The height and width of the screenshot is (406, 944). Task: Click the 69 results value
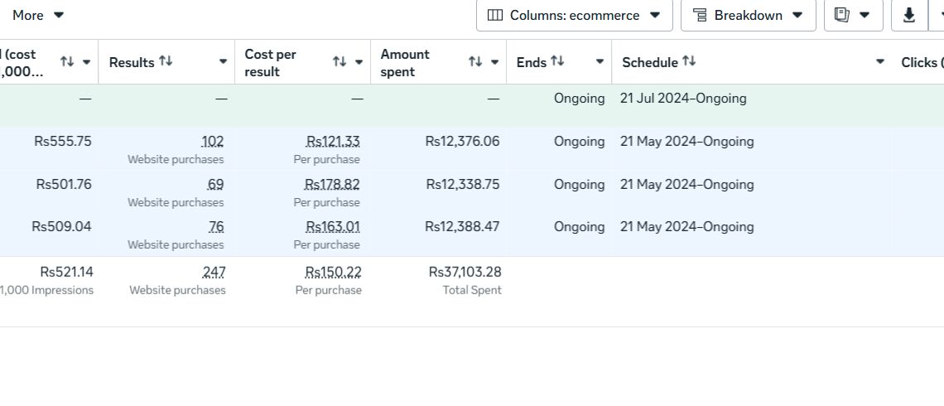[215, 184]
